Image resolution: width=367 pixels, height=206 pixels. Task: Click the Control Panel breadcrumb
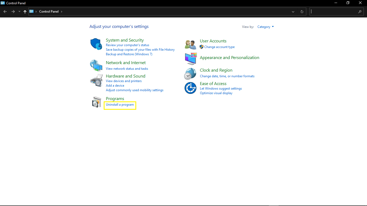click(x=49, y=12)
